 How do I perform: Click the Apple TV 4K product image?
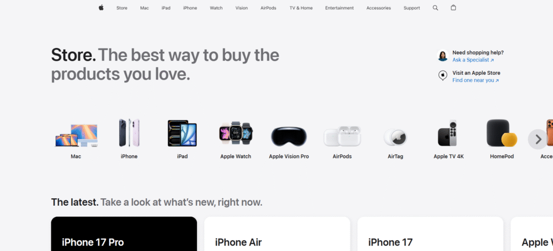point(449,133)
